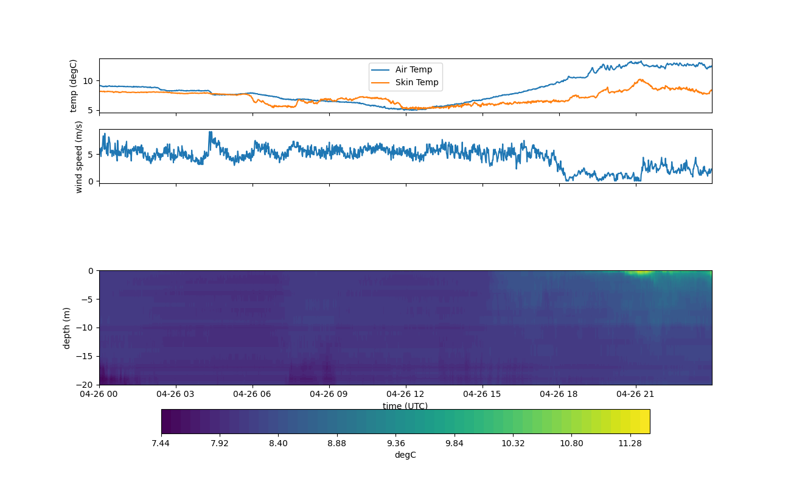Click the degC label below the colorbar
The width and height of the screenshot is (791, 487).
[x=405, y=455]
